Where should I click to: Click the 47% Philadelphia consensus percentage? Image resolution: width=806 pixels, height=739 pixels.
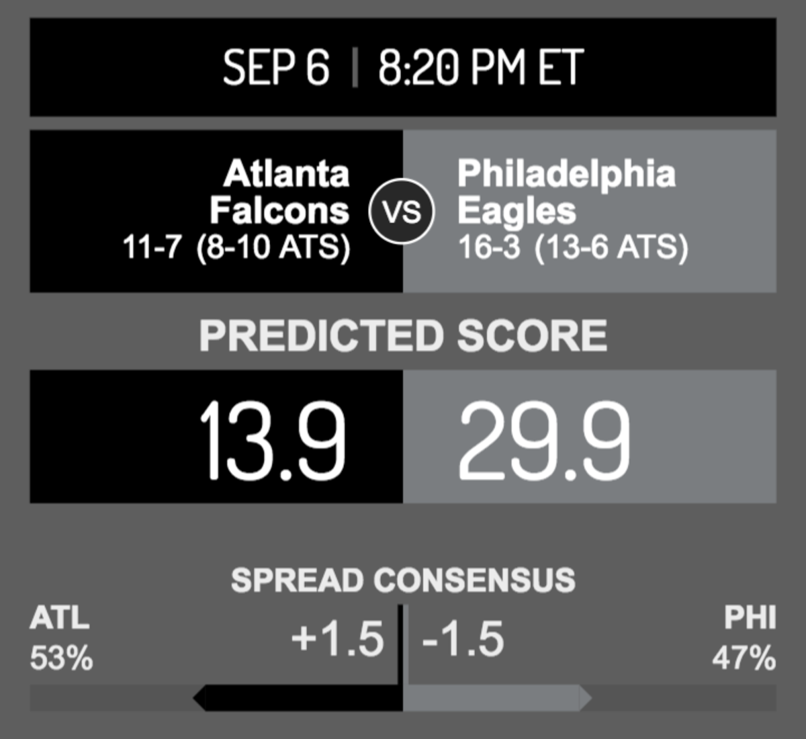pos(744,658)
